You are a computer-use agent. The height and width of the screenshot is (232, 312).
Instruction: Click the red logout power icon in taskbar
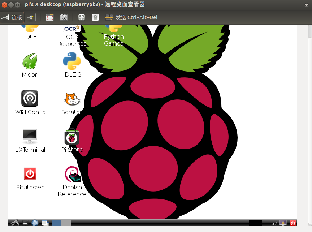pos(293,223)
